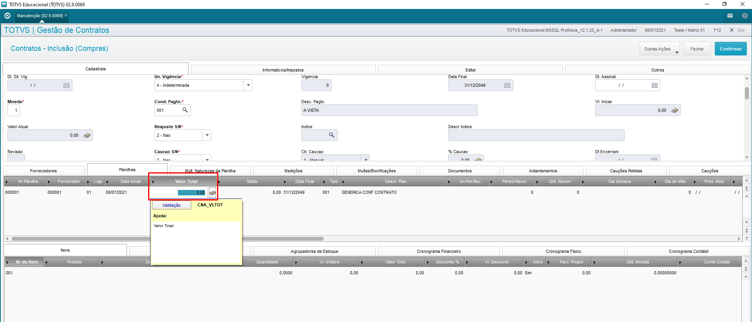The height and width of the screenshot is (322, 752).
Task: Click header form vertical scrollbar thumb
Action: 747,93
